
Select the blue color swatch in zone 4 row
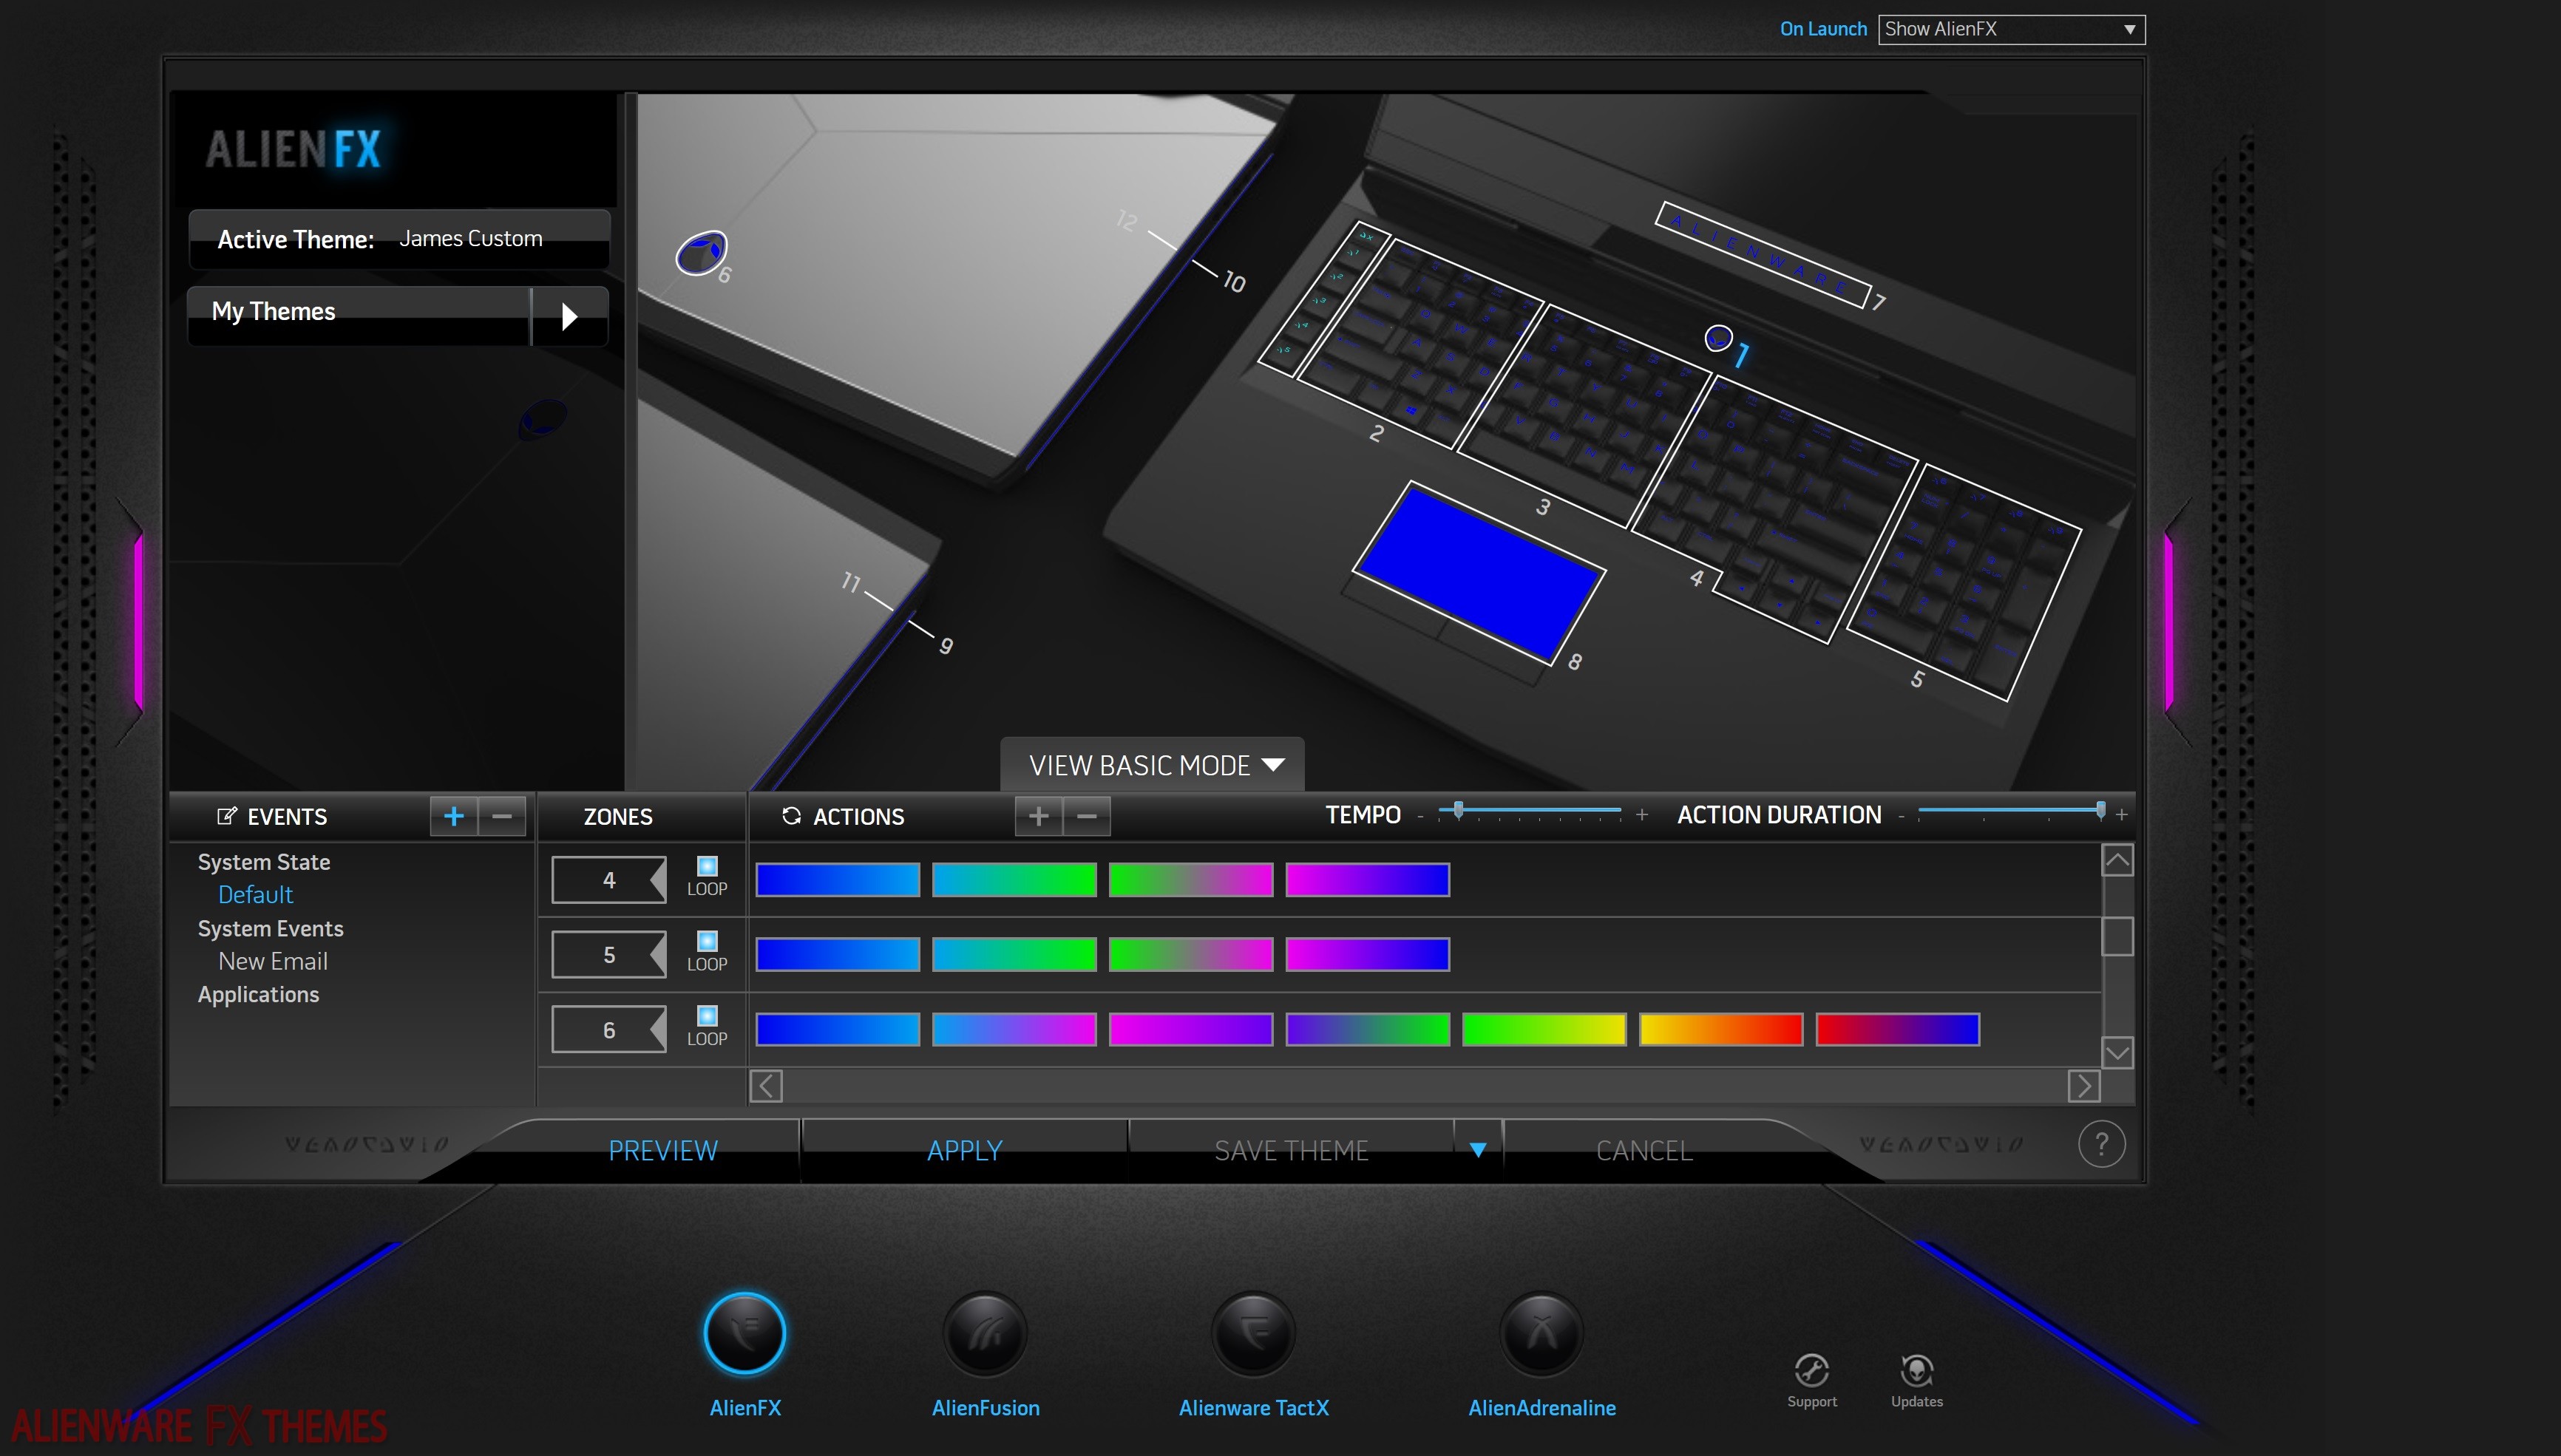point(837,881)
